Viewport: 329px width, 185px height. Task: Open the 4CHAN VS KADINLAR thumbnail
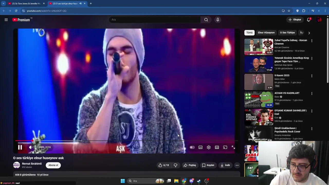click(x=259, y=99)
